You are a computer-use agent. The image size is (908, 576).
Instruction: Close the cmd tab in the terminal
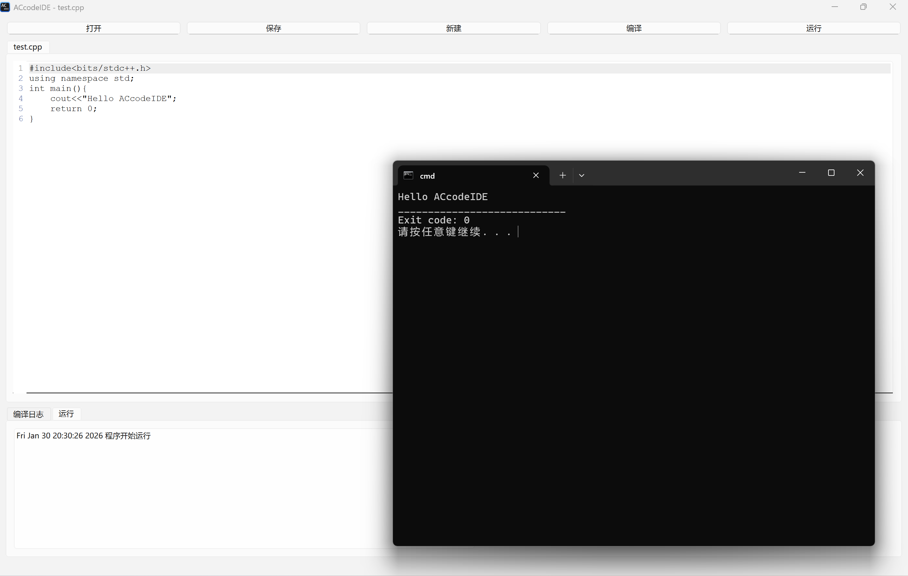click(536, 175)
